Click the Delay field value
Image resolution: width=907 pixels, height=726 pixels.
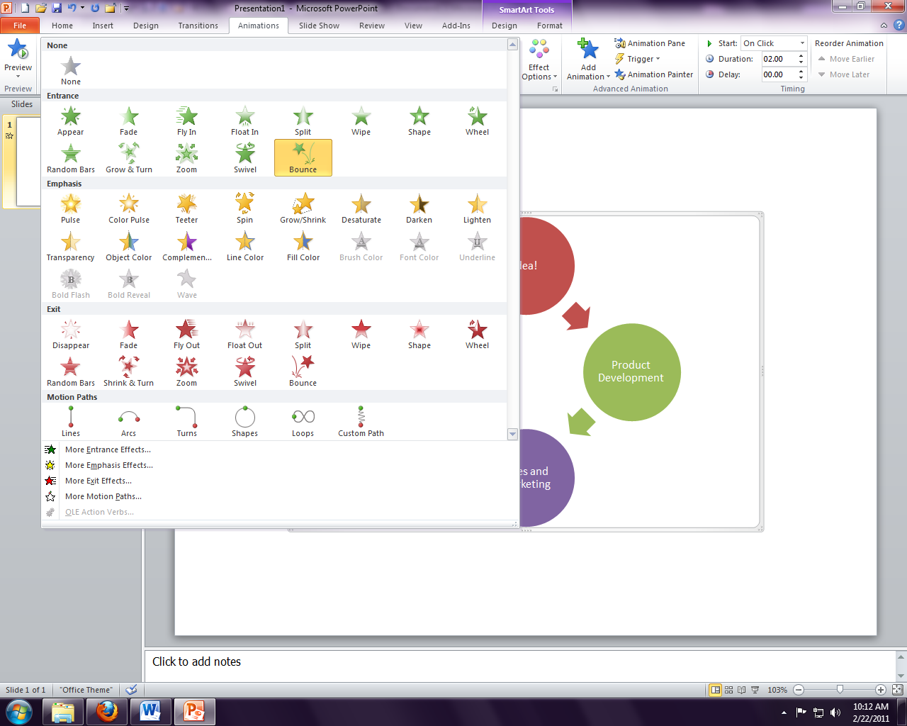(779, 74)
